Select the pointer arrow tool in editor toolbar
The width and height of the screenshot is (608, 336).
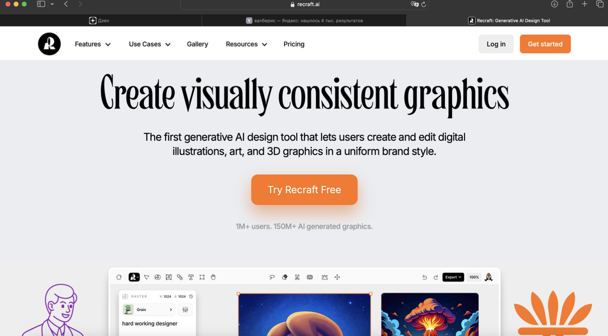[x=146, y=277]
